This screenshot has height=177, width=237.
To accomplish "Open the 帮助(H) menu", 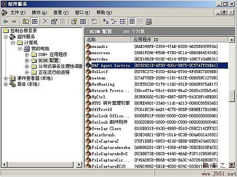I will [104, 13].
